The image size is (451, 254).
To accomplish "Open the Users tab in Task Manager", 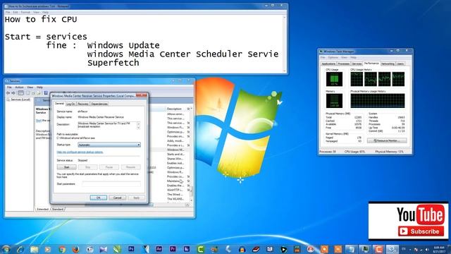I will 400,64.
